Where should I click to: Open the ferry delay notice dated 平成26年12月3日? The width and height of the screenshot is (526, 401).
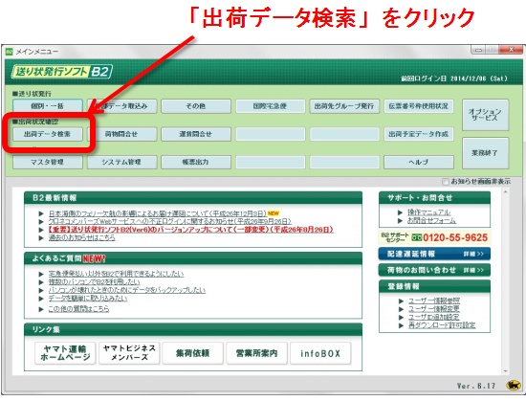(158, 213)
